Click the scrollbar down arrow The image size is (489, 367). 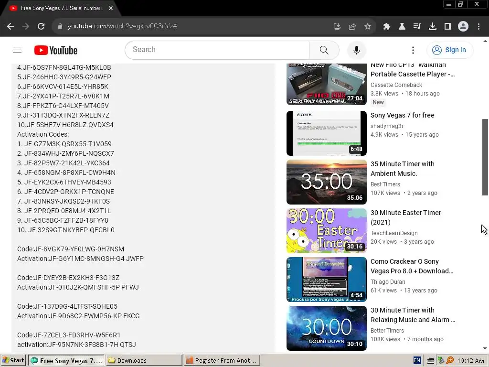pos(485,348)
